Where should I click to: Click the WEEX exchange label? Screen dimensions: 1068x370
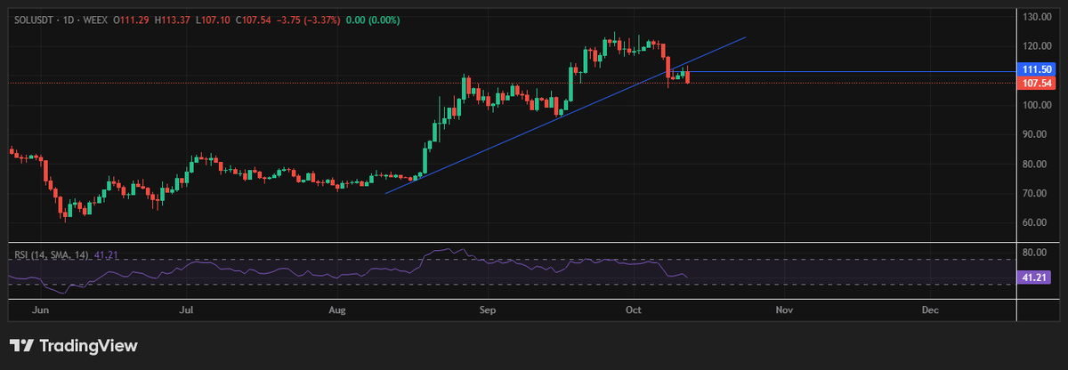[x=94, y=19]
